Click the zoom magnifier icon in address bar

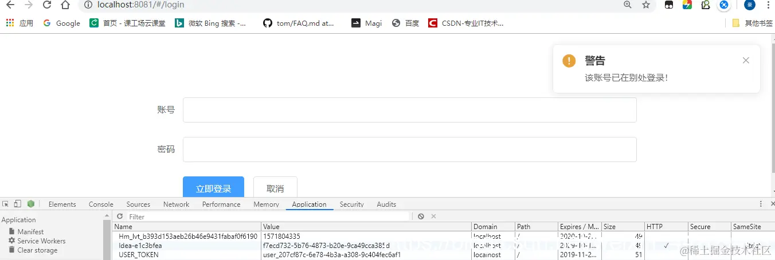[628, 5]
